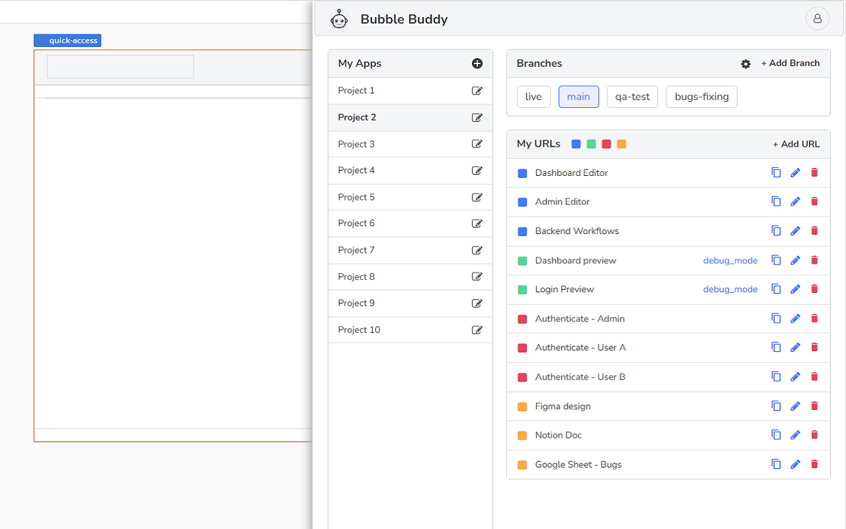The width and height of the screenshot is (846, 529).
Task: Delete the Backend Workflows URL
Action: pyautogui.click(x=814, y=231)
